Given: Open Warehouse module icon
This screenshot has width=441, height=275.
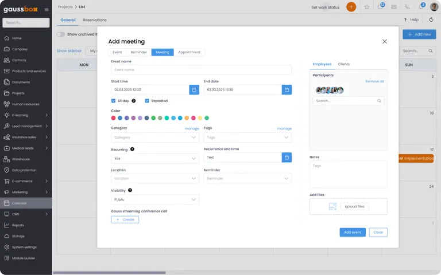Looking at the screenshot, I should (x=7, y=159).
